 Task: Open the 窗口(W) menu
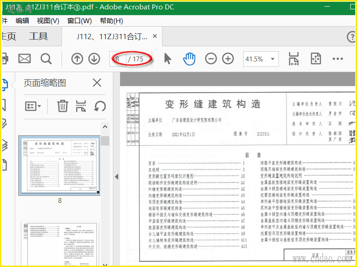[x=79, y=21]
